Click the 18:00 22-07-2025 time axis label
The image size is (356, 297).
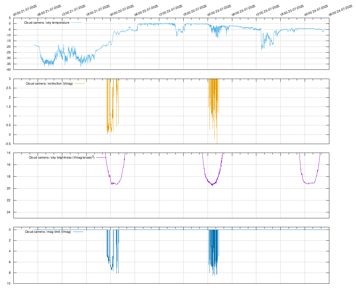(195, 10)
